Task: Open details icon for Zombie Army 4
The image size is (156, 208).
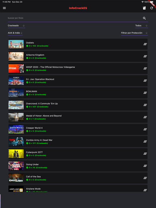Action: (x=145, y=142)
